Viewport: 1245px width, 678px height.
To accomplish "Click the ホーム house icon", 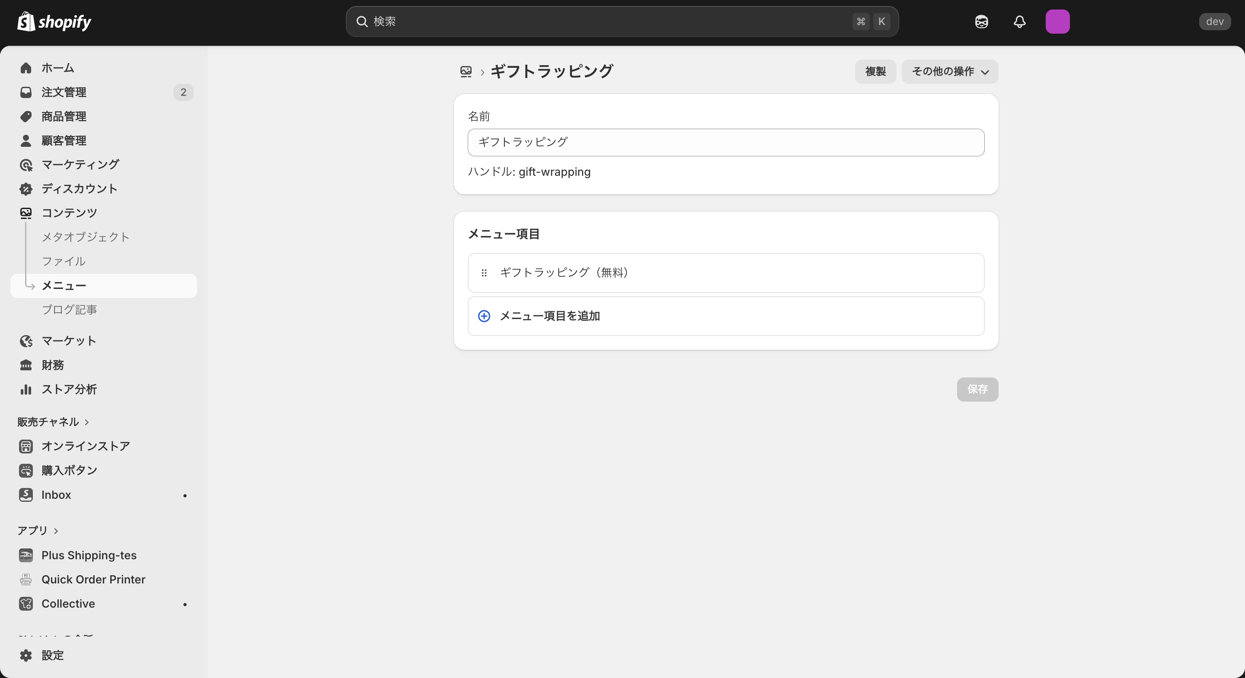I will tap(26, 68).
